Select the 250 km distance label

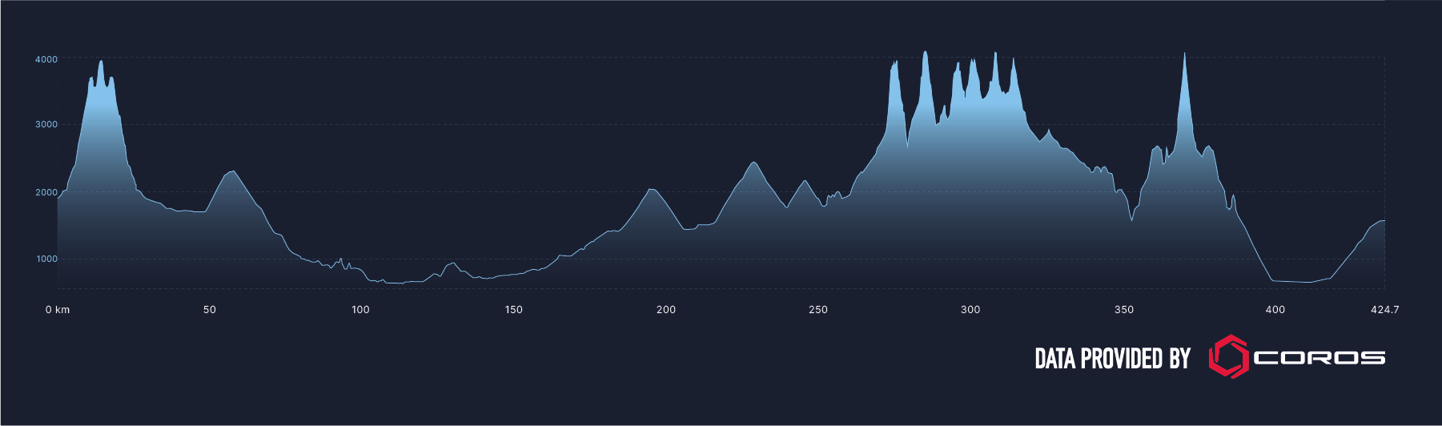[818, 310]
